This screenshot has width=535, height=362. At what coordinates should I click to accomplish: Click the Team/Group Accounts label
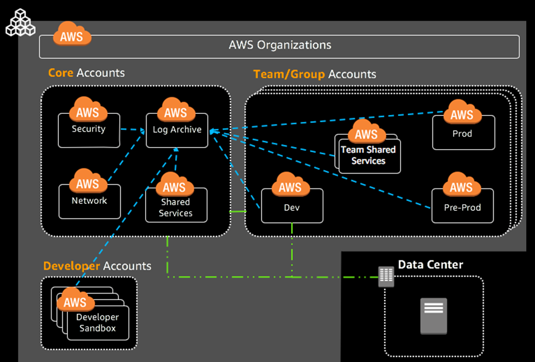[314, 74]
